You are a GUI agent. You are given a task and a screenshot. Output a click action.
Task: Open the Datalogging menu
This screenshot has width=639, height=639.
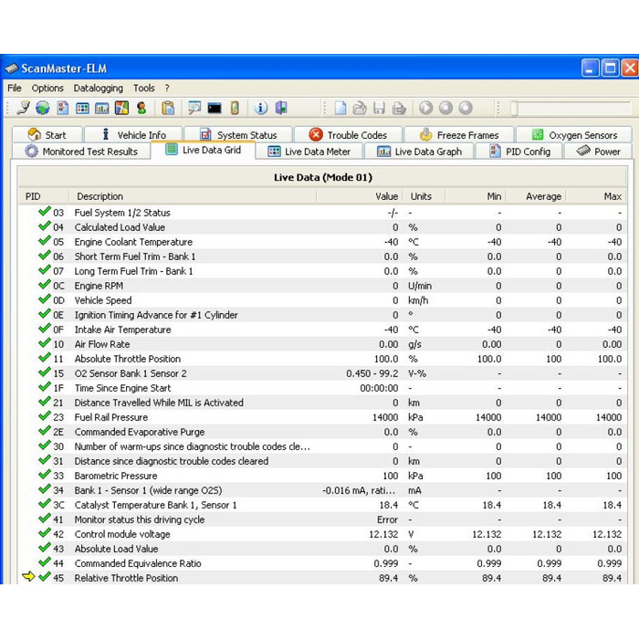(98, 89)
